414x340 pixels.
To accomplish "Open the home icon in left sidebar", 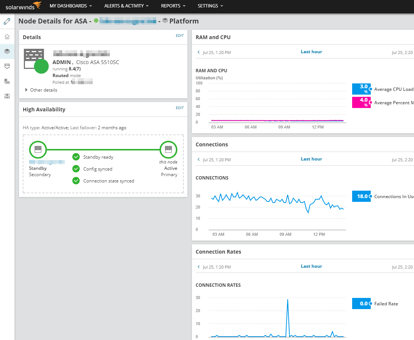I will [7, 36].
